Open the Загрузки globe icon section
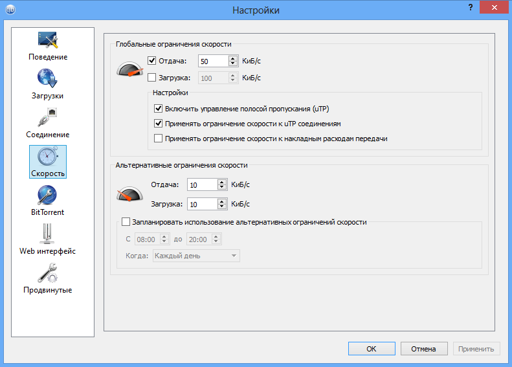The width and height of the screenshot is (512, 367). tap(48, 78)
